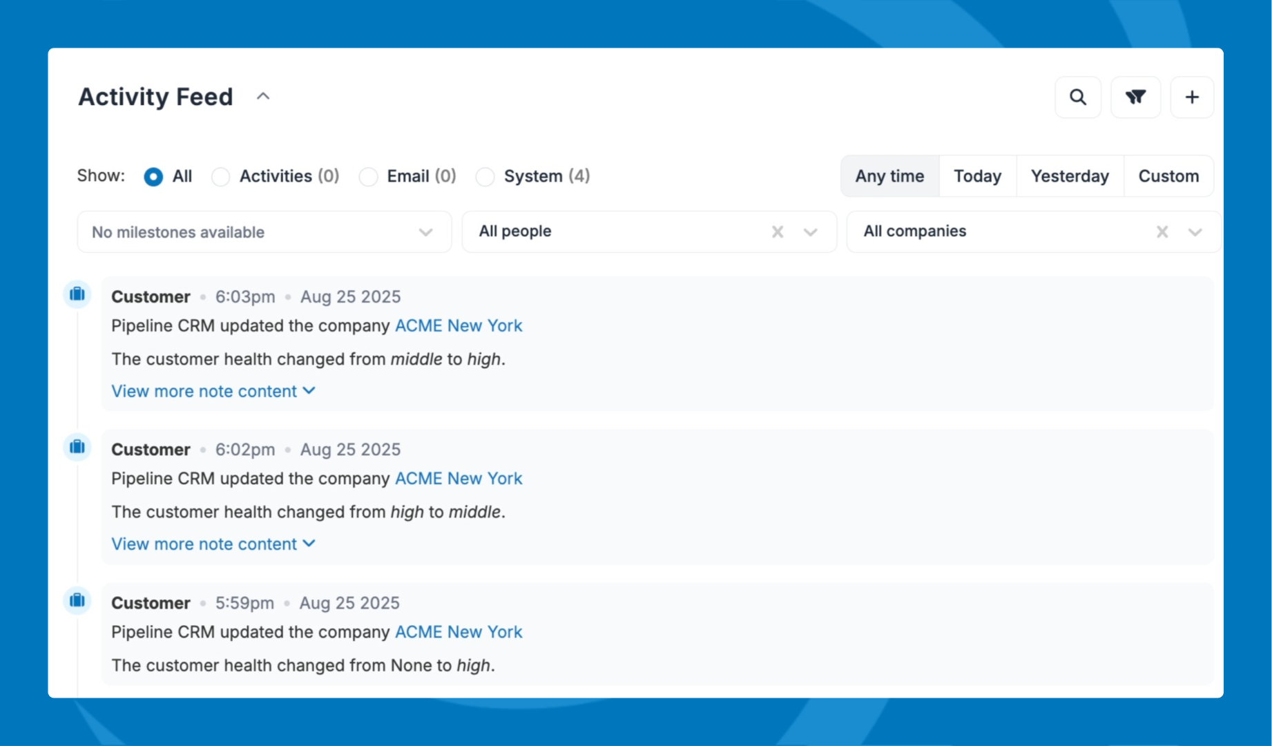Click the Activity Feed heading

point(155,97)
